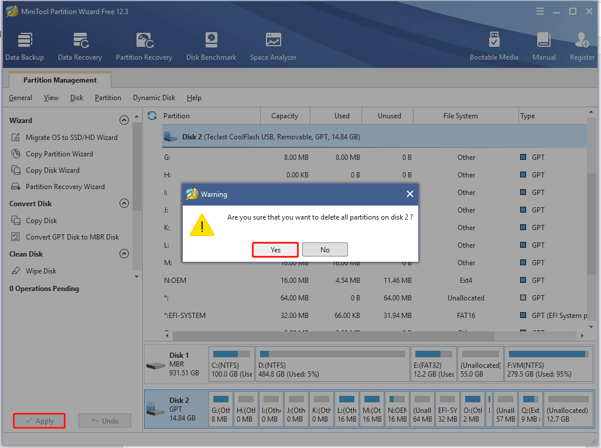Open the hamburger menu in title bar
The height and width of the screenshot is (448, 601).
tap(539, 12)
